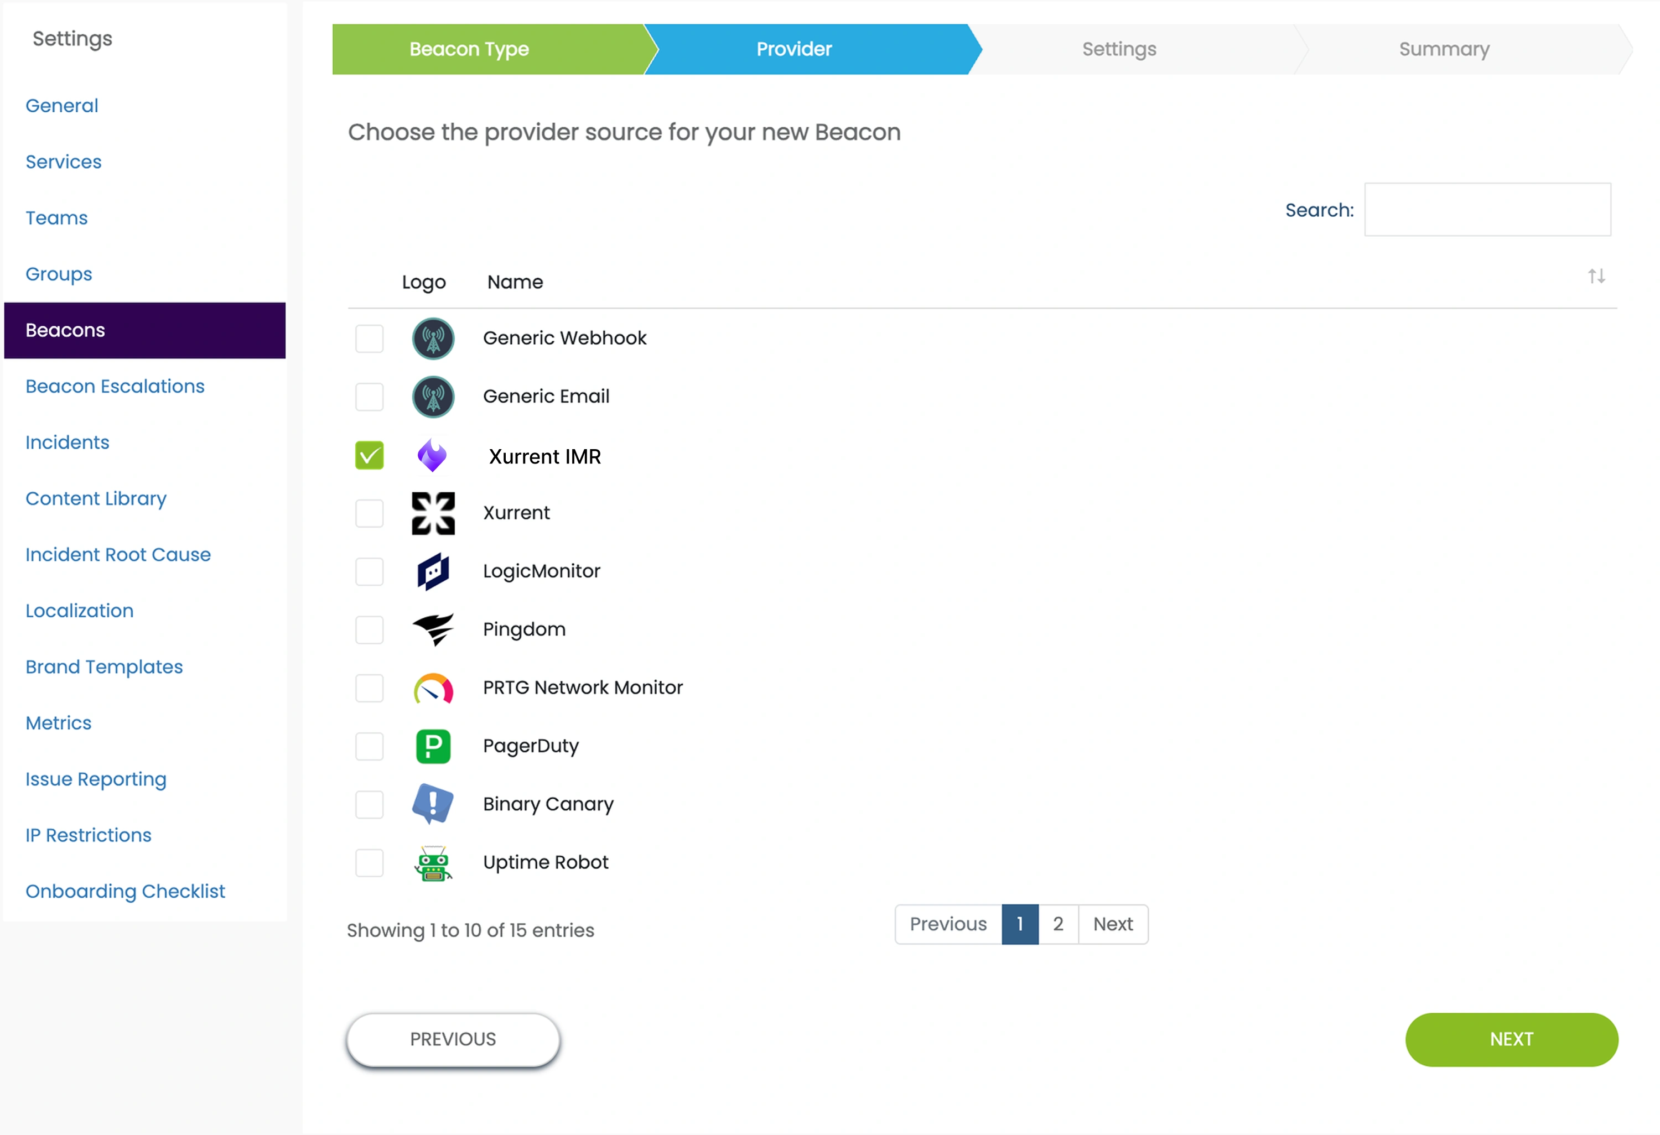Select the PagerDuty provider checkbox

click(369, 746)
